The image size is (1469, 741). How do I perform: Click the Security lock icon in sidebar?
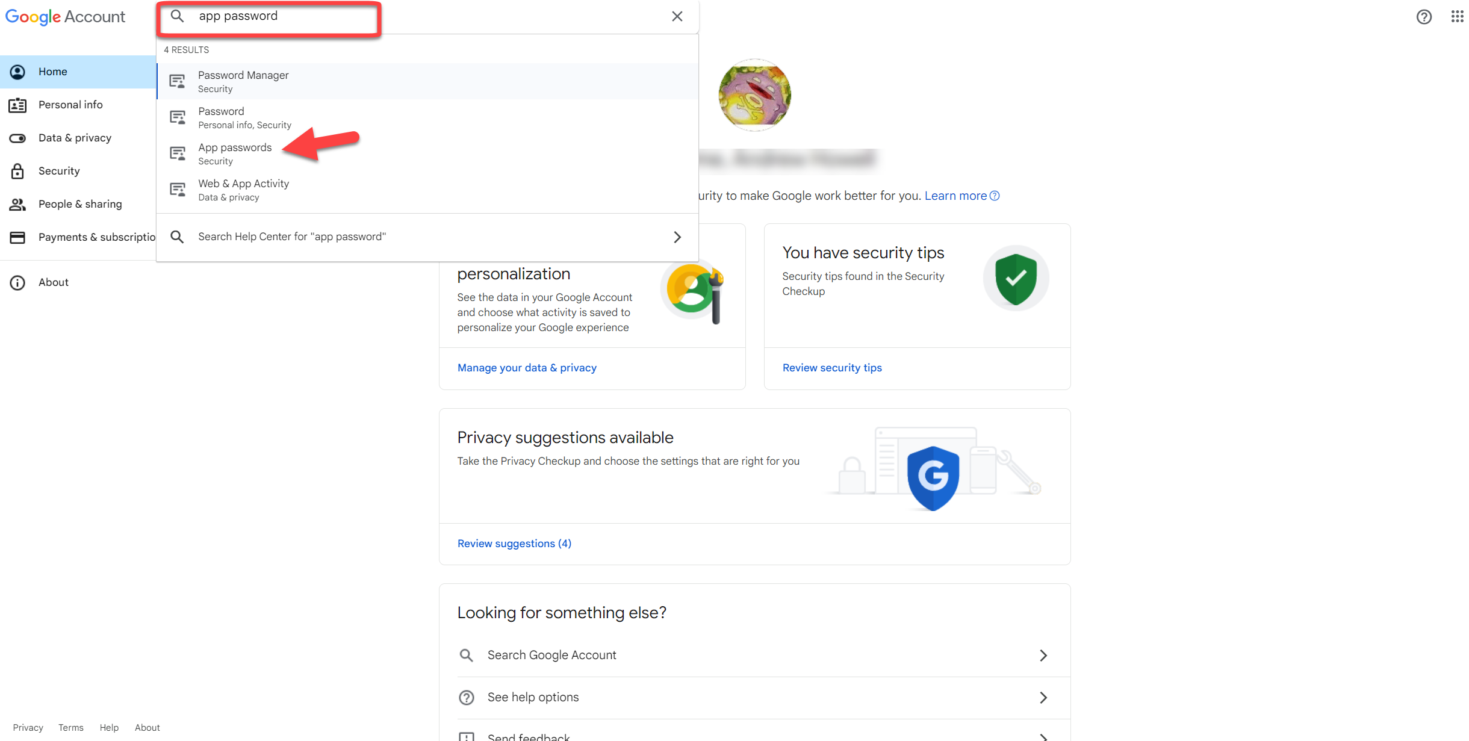point(17,171)
